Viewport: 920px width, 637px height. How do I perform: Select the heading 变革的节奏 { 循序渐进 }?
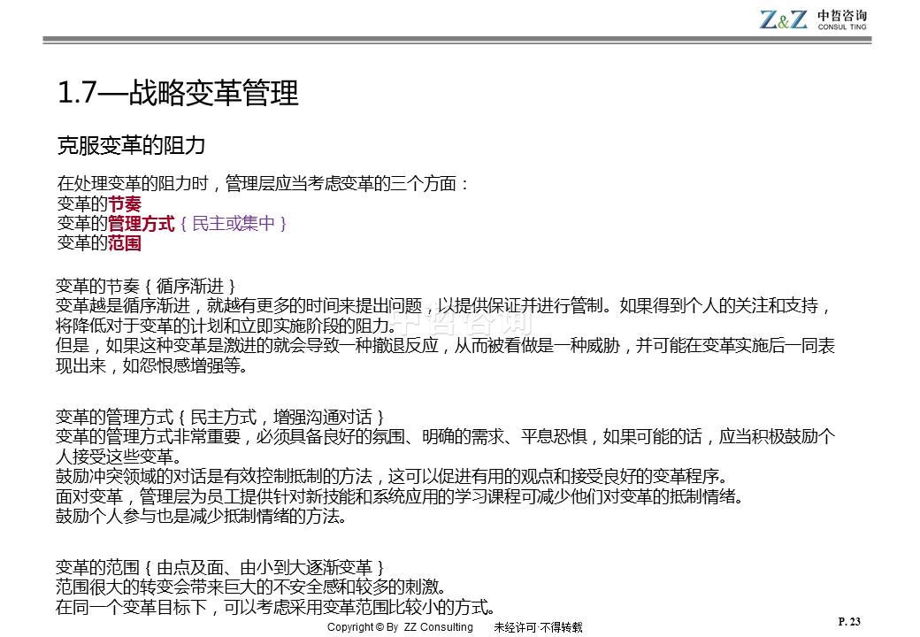[x=146, y=286]
